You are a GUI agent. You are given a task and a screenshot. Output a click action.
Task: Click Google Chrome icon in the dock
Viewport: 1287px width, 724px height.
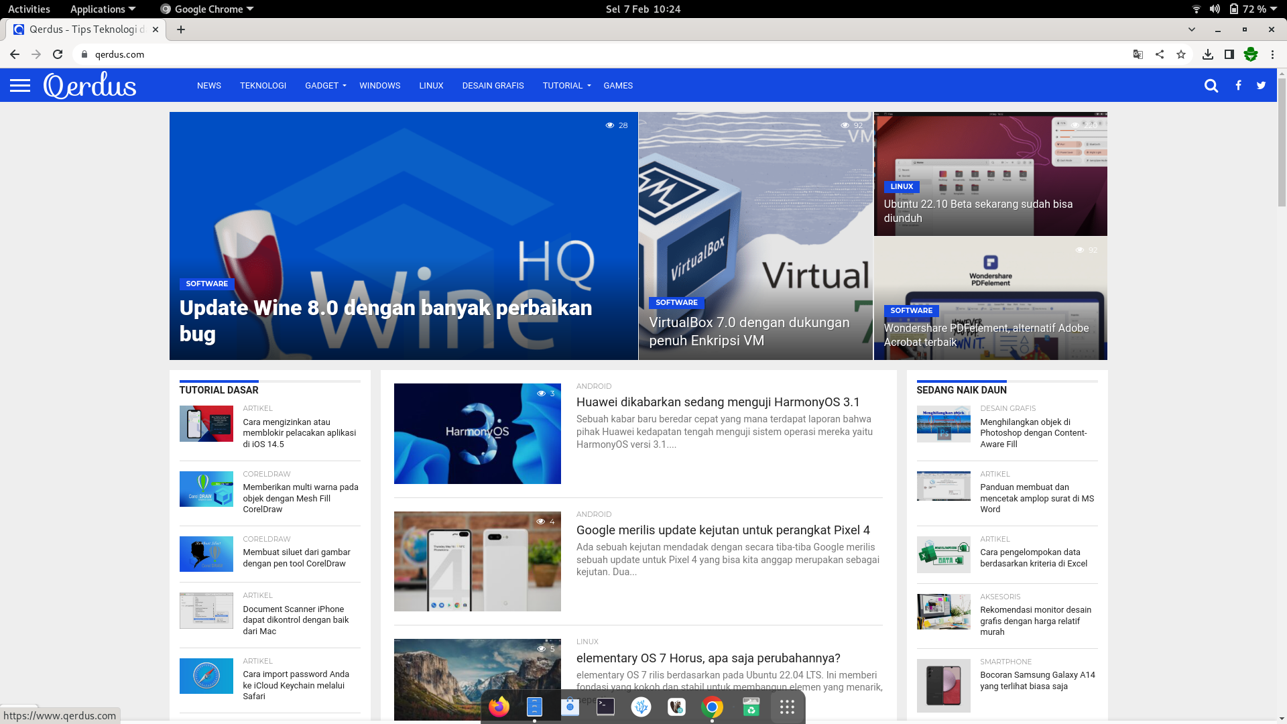(x=712, y=707)
